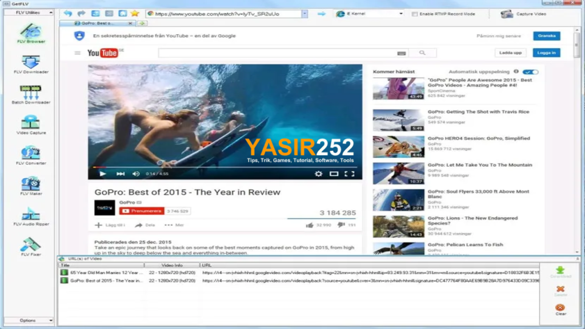
Task: Open the video player settings gear
Action: [x=318, y=174]
